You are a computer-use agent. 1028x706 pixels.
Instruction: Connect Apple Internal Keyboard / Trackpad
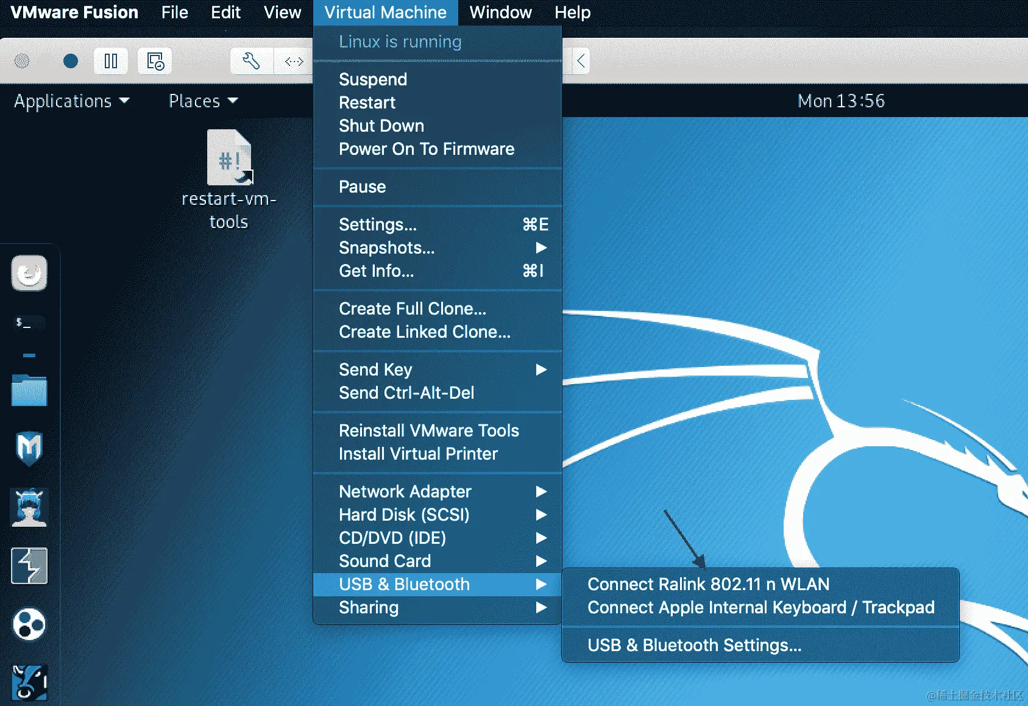(x=760, y=607)
